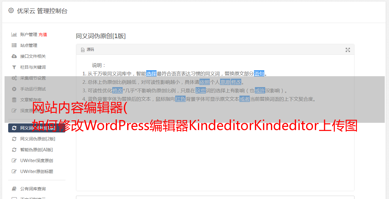Image resolution: width=389 pixels, height=199 pixels.
Task: Open 接口文件相关 cloud upload icon
Action: point(14,56)
